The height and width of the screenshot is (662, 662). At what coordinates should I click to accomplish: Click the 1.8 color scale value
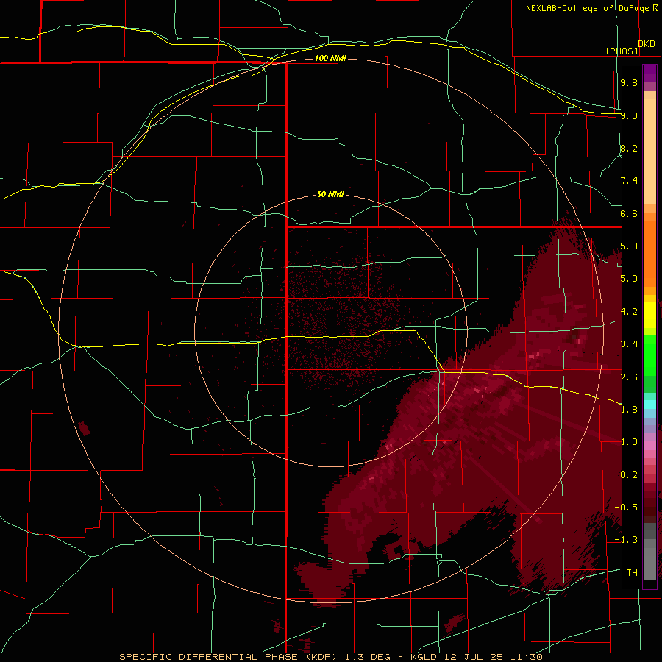click(629, 410)
